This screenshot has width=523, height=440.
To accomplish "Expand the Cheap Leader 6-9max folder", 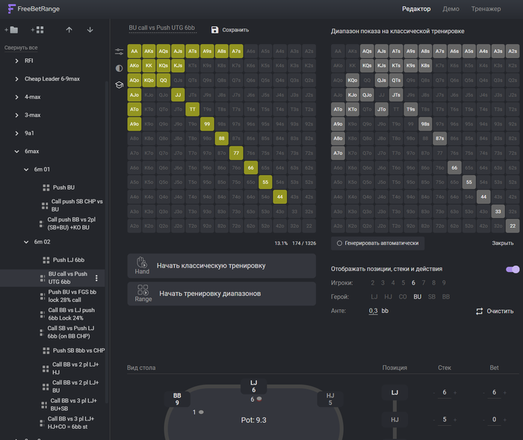I will [16, 78].
